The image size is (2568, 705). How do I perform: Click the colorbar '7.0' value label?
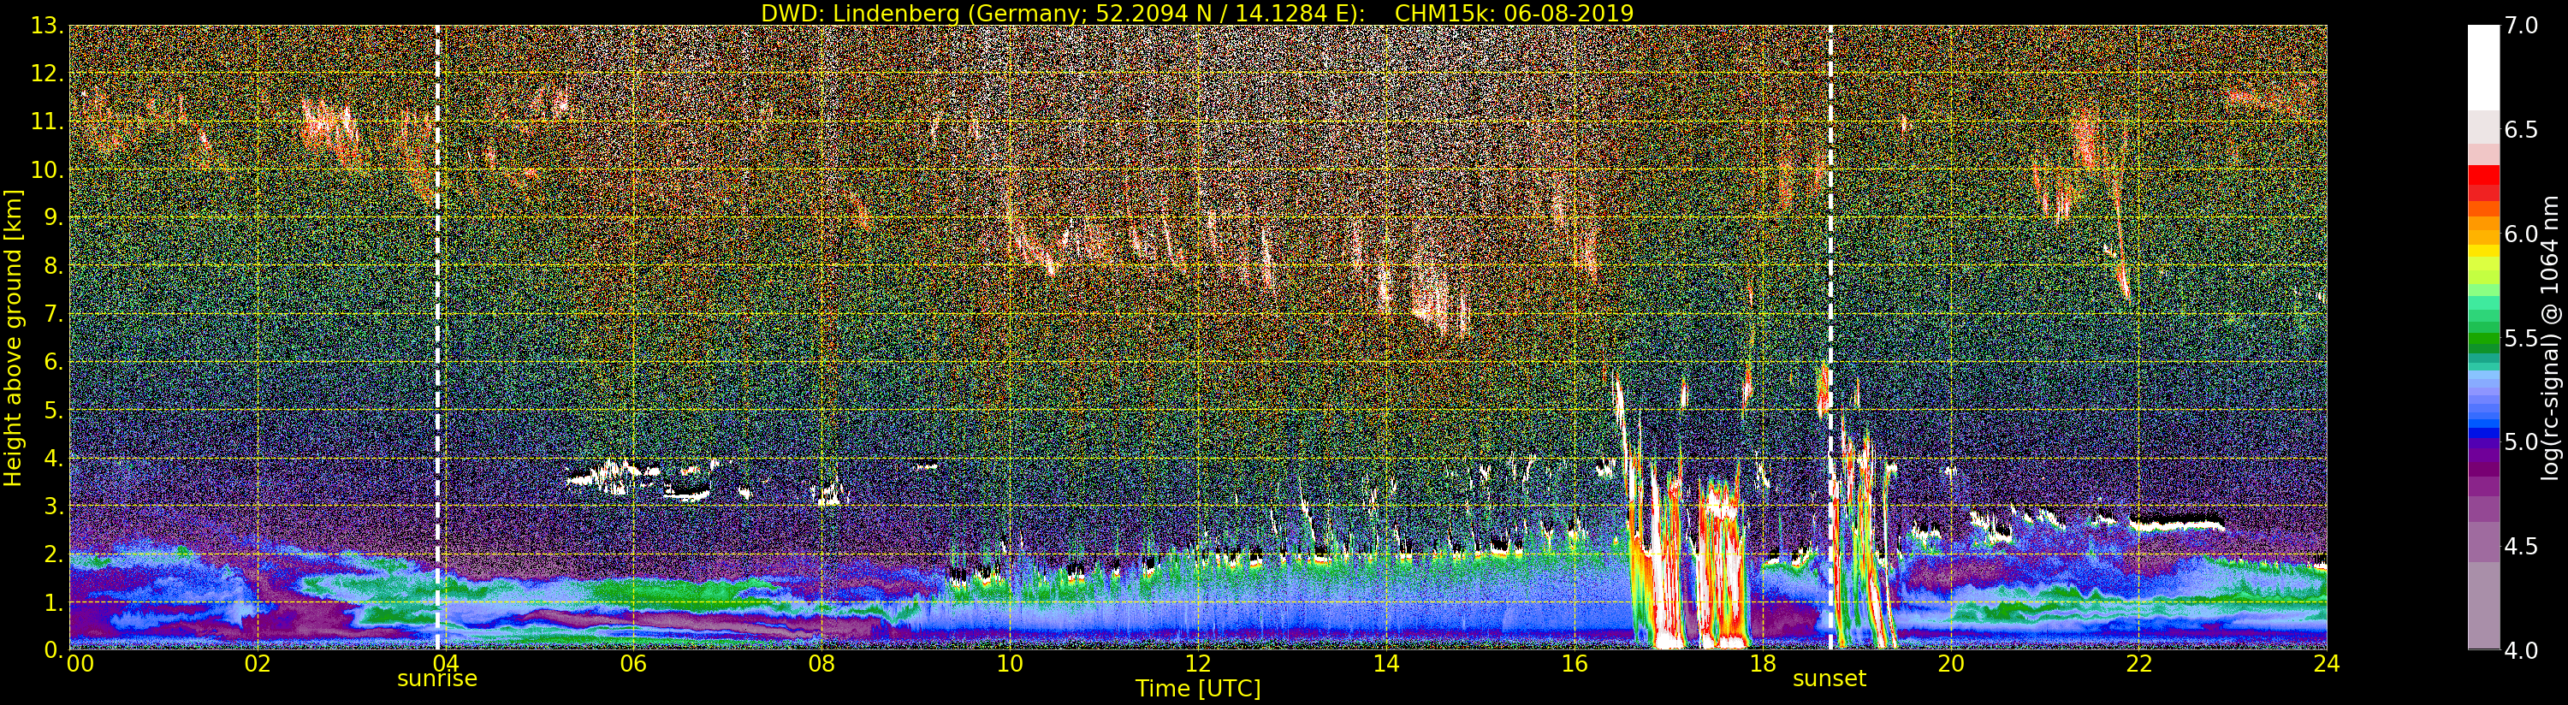click(x=2521, y=26)
